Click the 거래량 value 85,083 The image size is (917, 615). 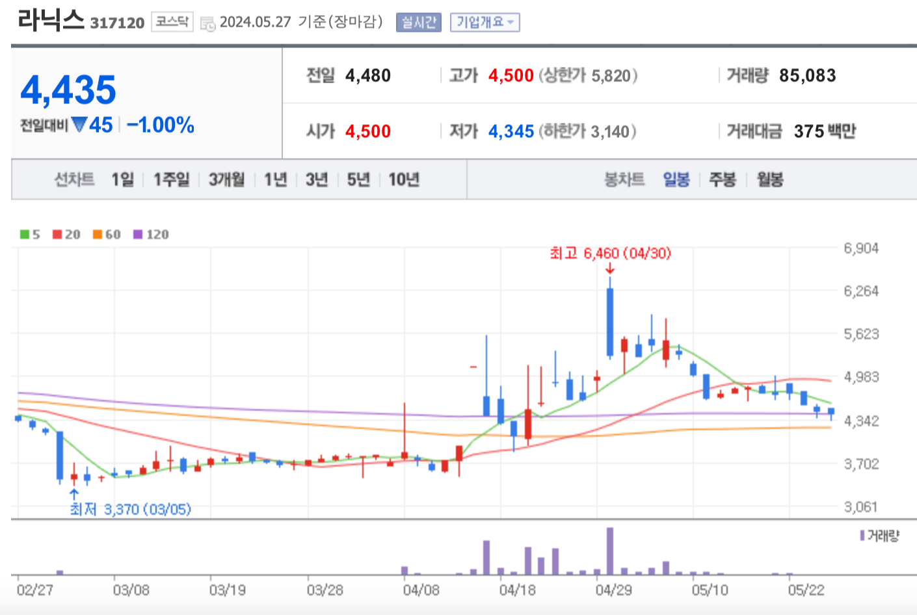tap(808, 75)
